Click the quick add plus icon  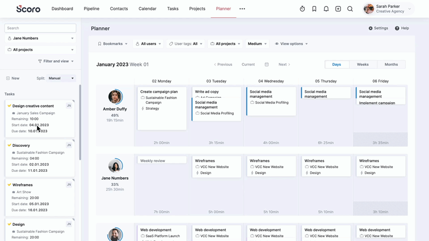click(338, 9)
